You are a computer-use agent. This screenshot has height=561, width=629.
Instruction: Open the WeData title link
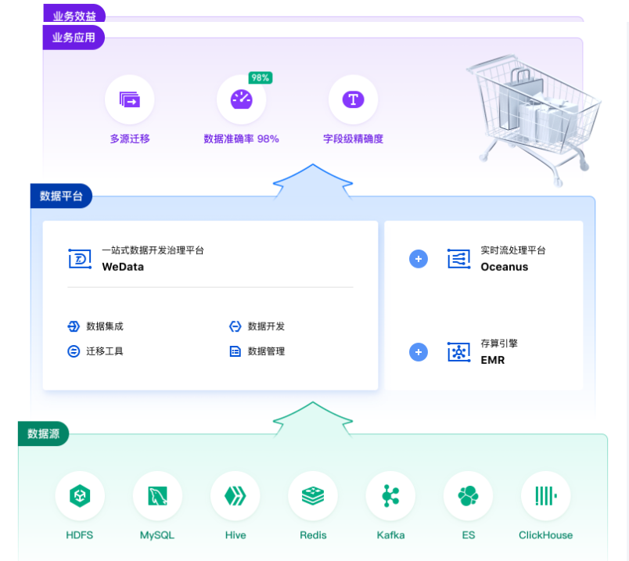pyautogui.click(x=123, y=267)
